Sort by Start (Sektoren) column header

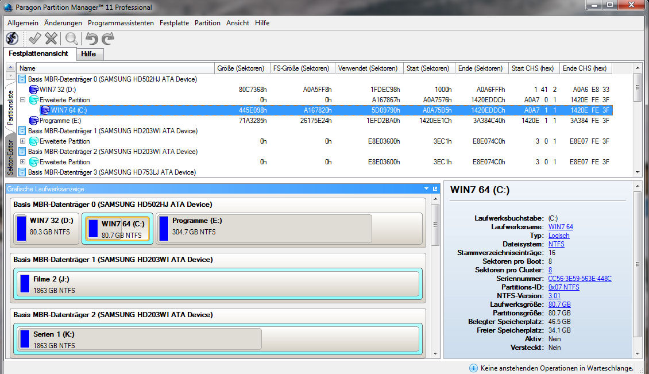click(429, 68)
